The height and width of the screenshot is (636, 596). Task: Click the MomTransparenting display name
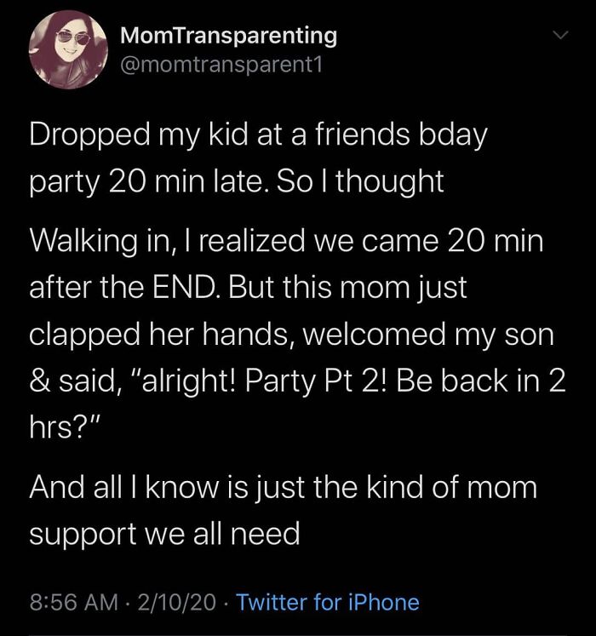[229, 36]
